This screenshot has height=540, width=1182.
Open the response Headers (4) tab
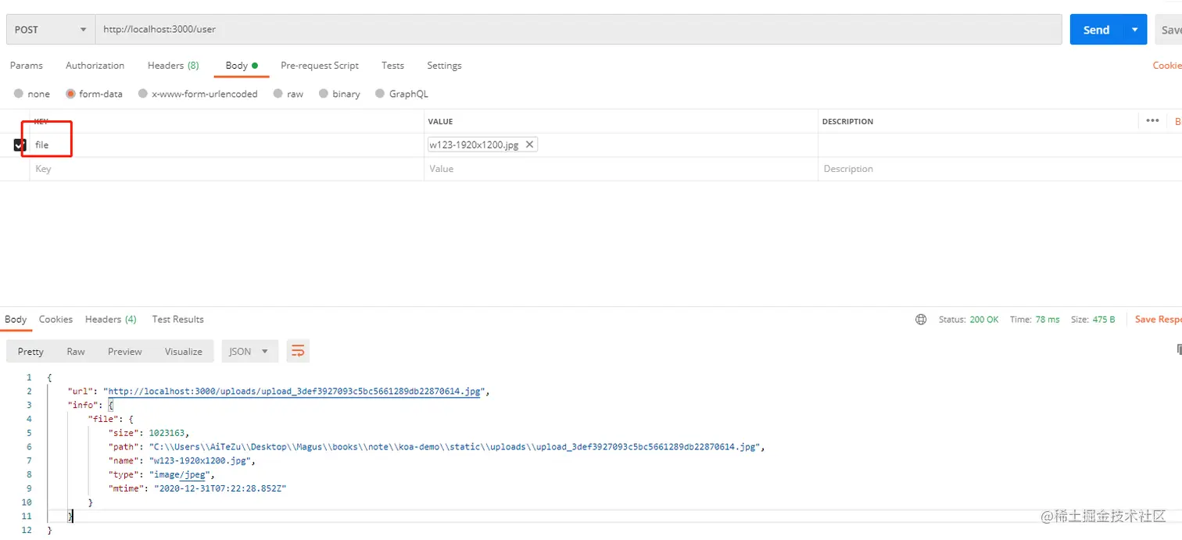click(110, 320)
